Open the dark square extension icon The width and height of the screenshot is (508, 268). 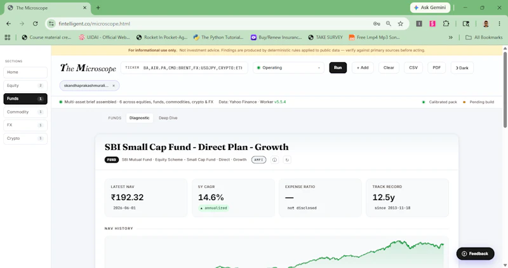419,23
